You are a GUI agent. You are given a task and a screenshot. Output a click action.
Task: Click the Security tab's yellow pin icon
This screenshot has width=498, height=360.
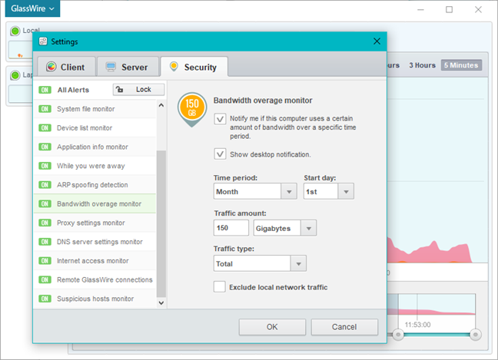(174, 67)
